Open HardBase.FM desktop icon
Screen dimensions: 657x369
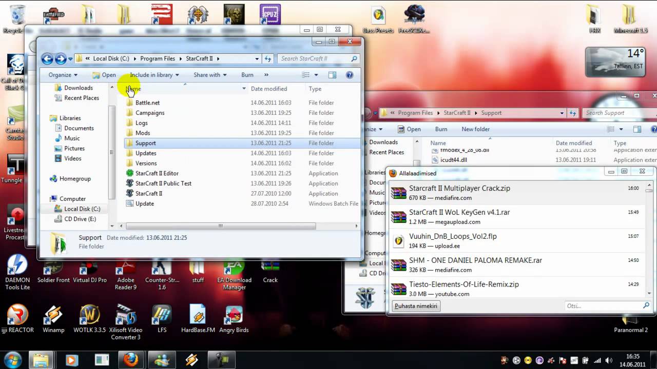point(198,319)
